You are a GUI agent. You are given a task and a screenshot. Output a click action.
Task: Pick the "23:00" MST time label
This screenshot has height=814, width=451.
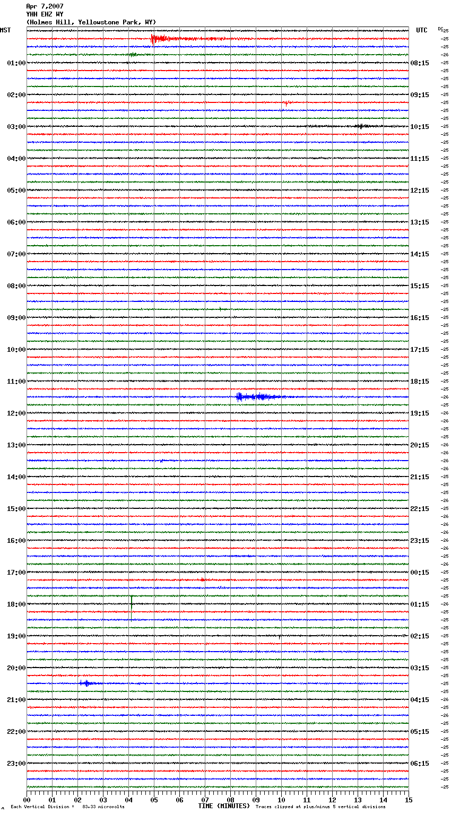[16, 764]
